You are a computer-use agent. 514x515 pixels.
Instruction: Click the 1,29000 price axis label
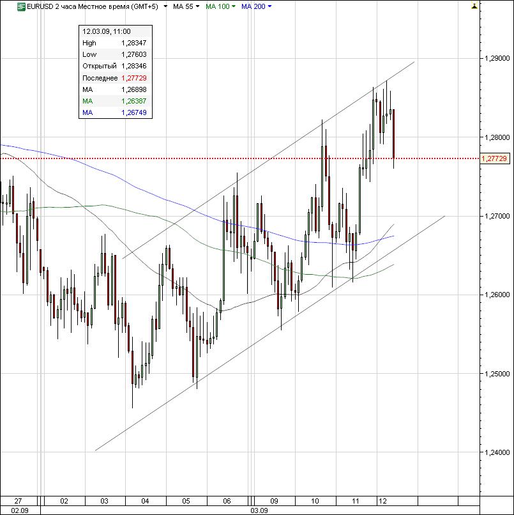(x=497, y=58)
